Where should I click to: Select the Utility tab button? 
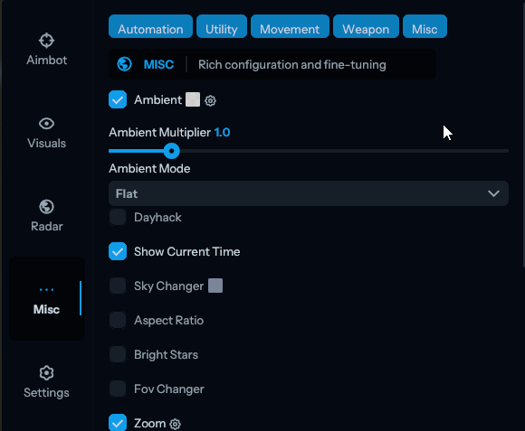click(x=222, y=26)
